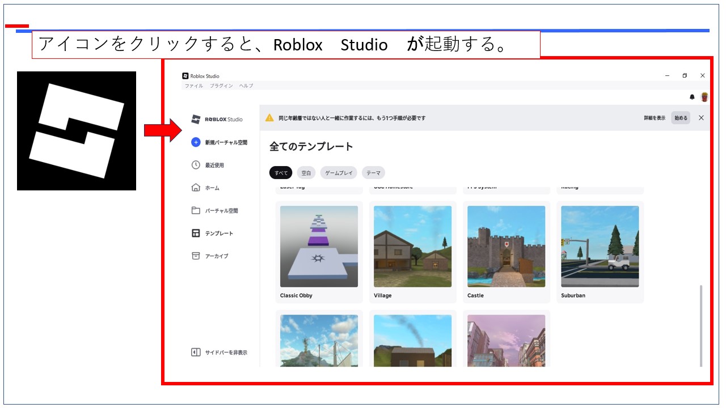Click the 詳細を表示 link in the banner
This screenshot has width=726, height=408.
pyautogui.click(x=655, y=118)
